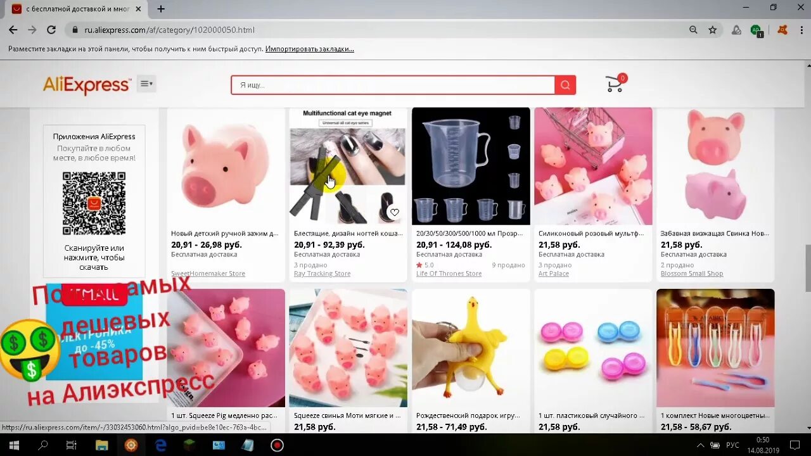Click the zoom magnifier icon in address bar
This screenshot has width=811, height=456.
[693, 30]
